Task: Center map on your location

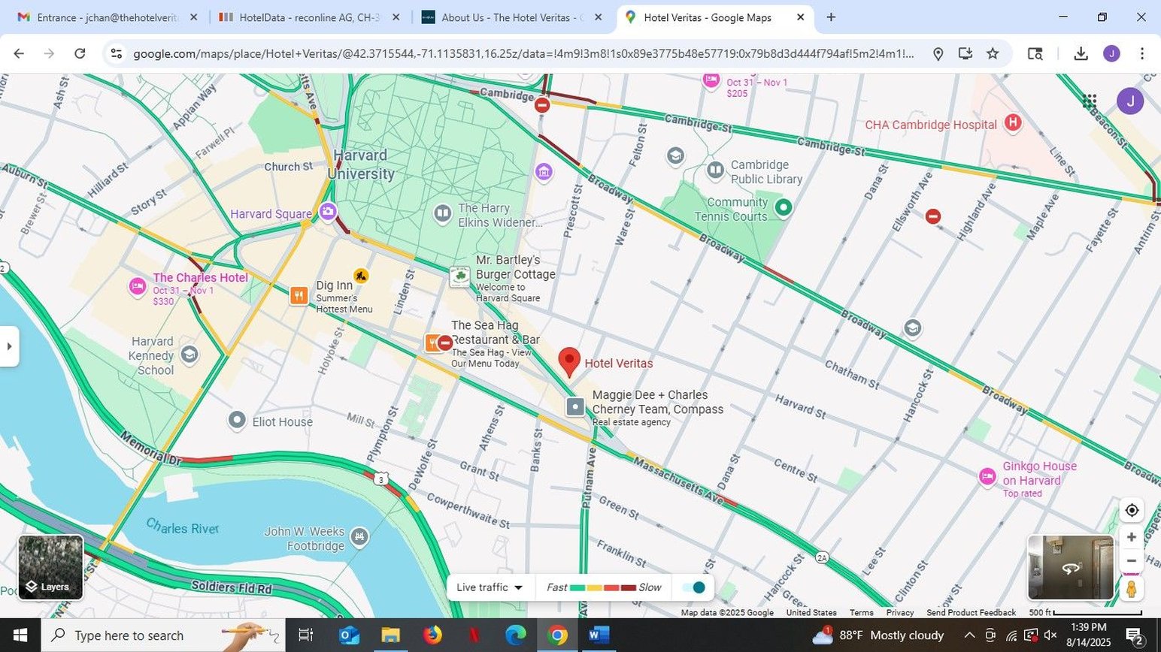Action: 1131,510
